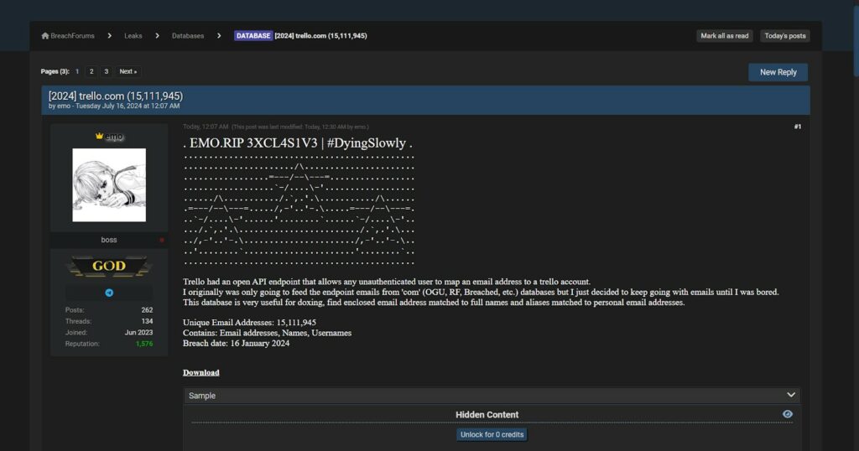Jump to page 3 of the thread

106,71
